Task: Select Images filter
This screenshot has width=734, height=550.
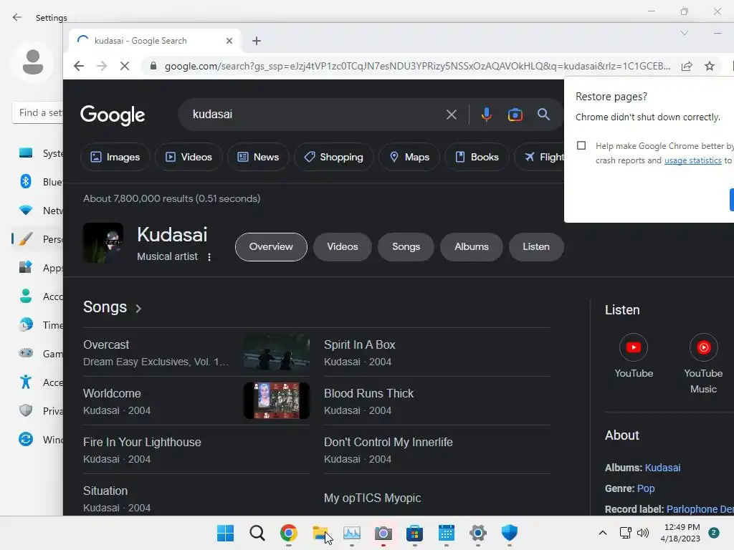Action: 115,157
